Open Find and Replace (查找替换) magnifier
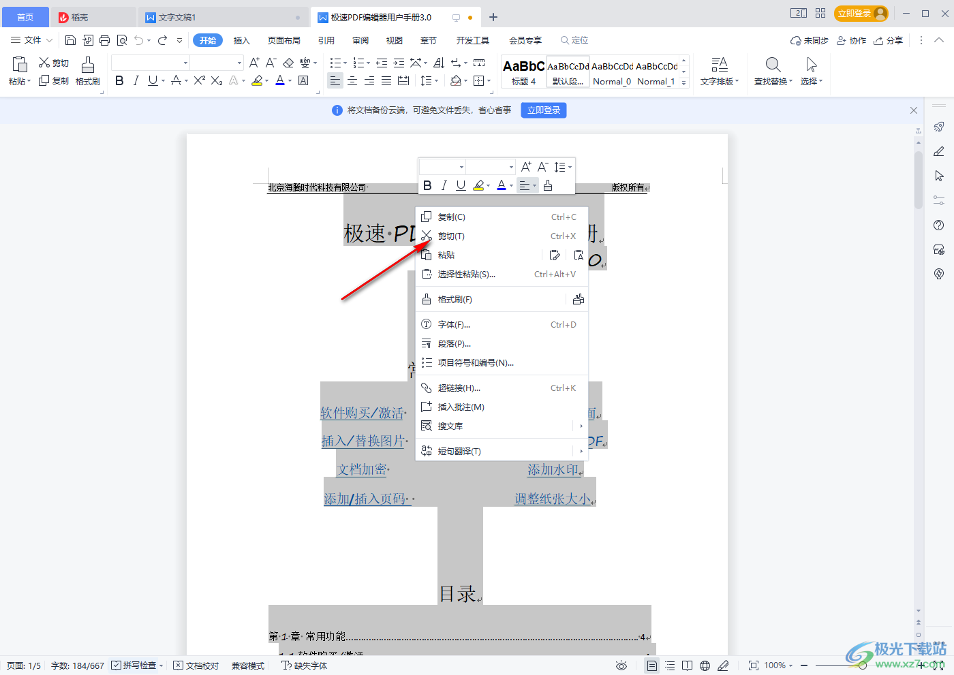Image resolution: width=954 pixels, height=675 pixels. tap(773, 71)
